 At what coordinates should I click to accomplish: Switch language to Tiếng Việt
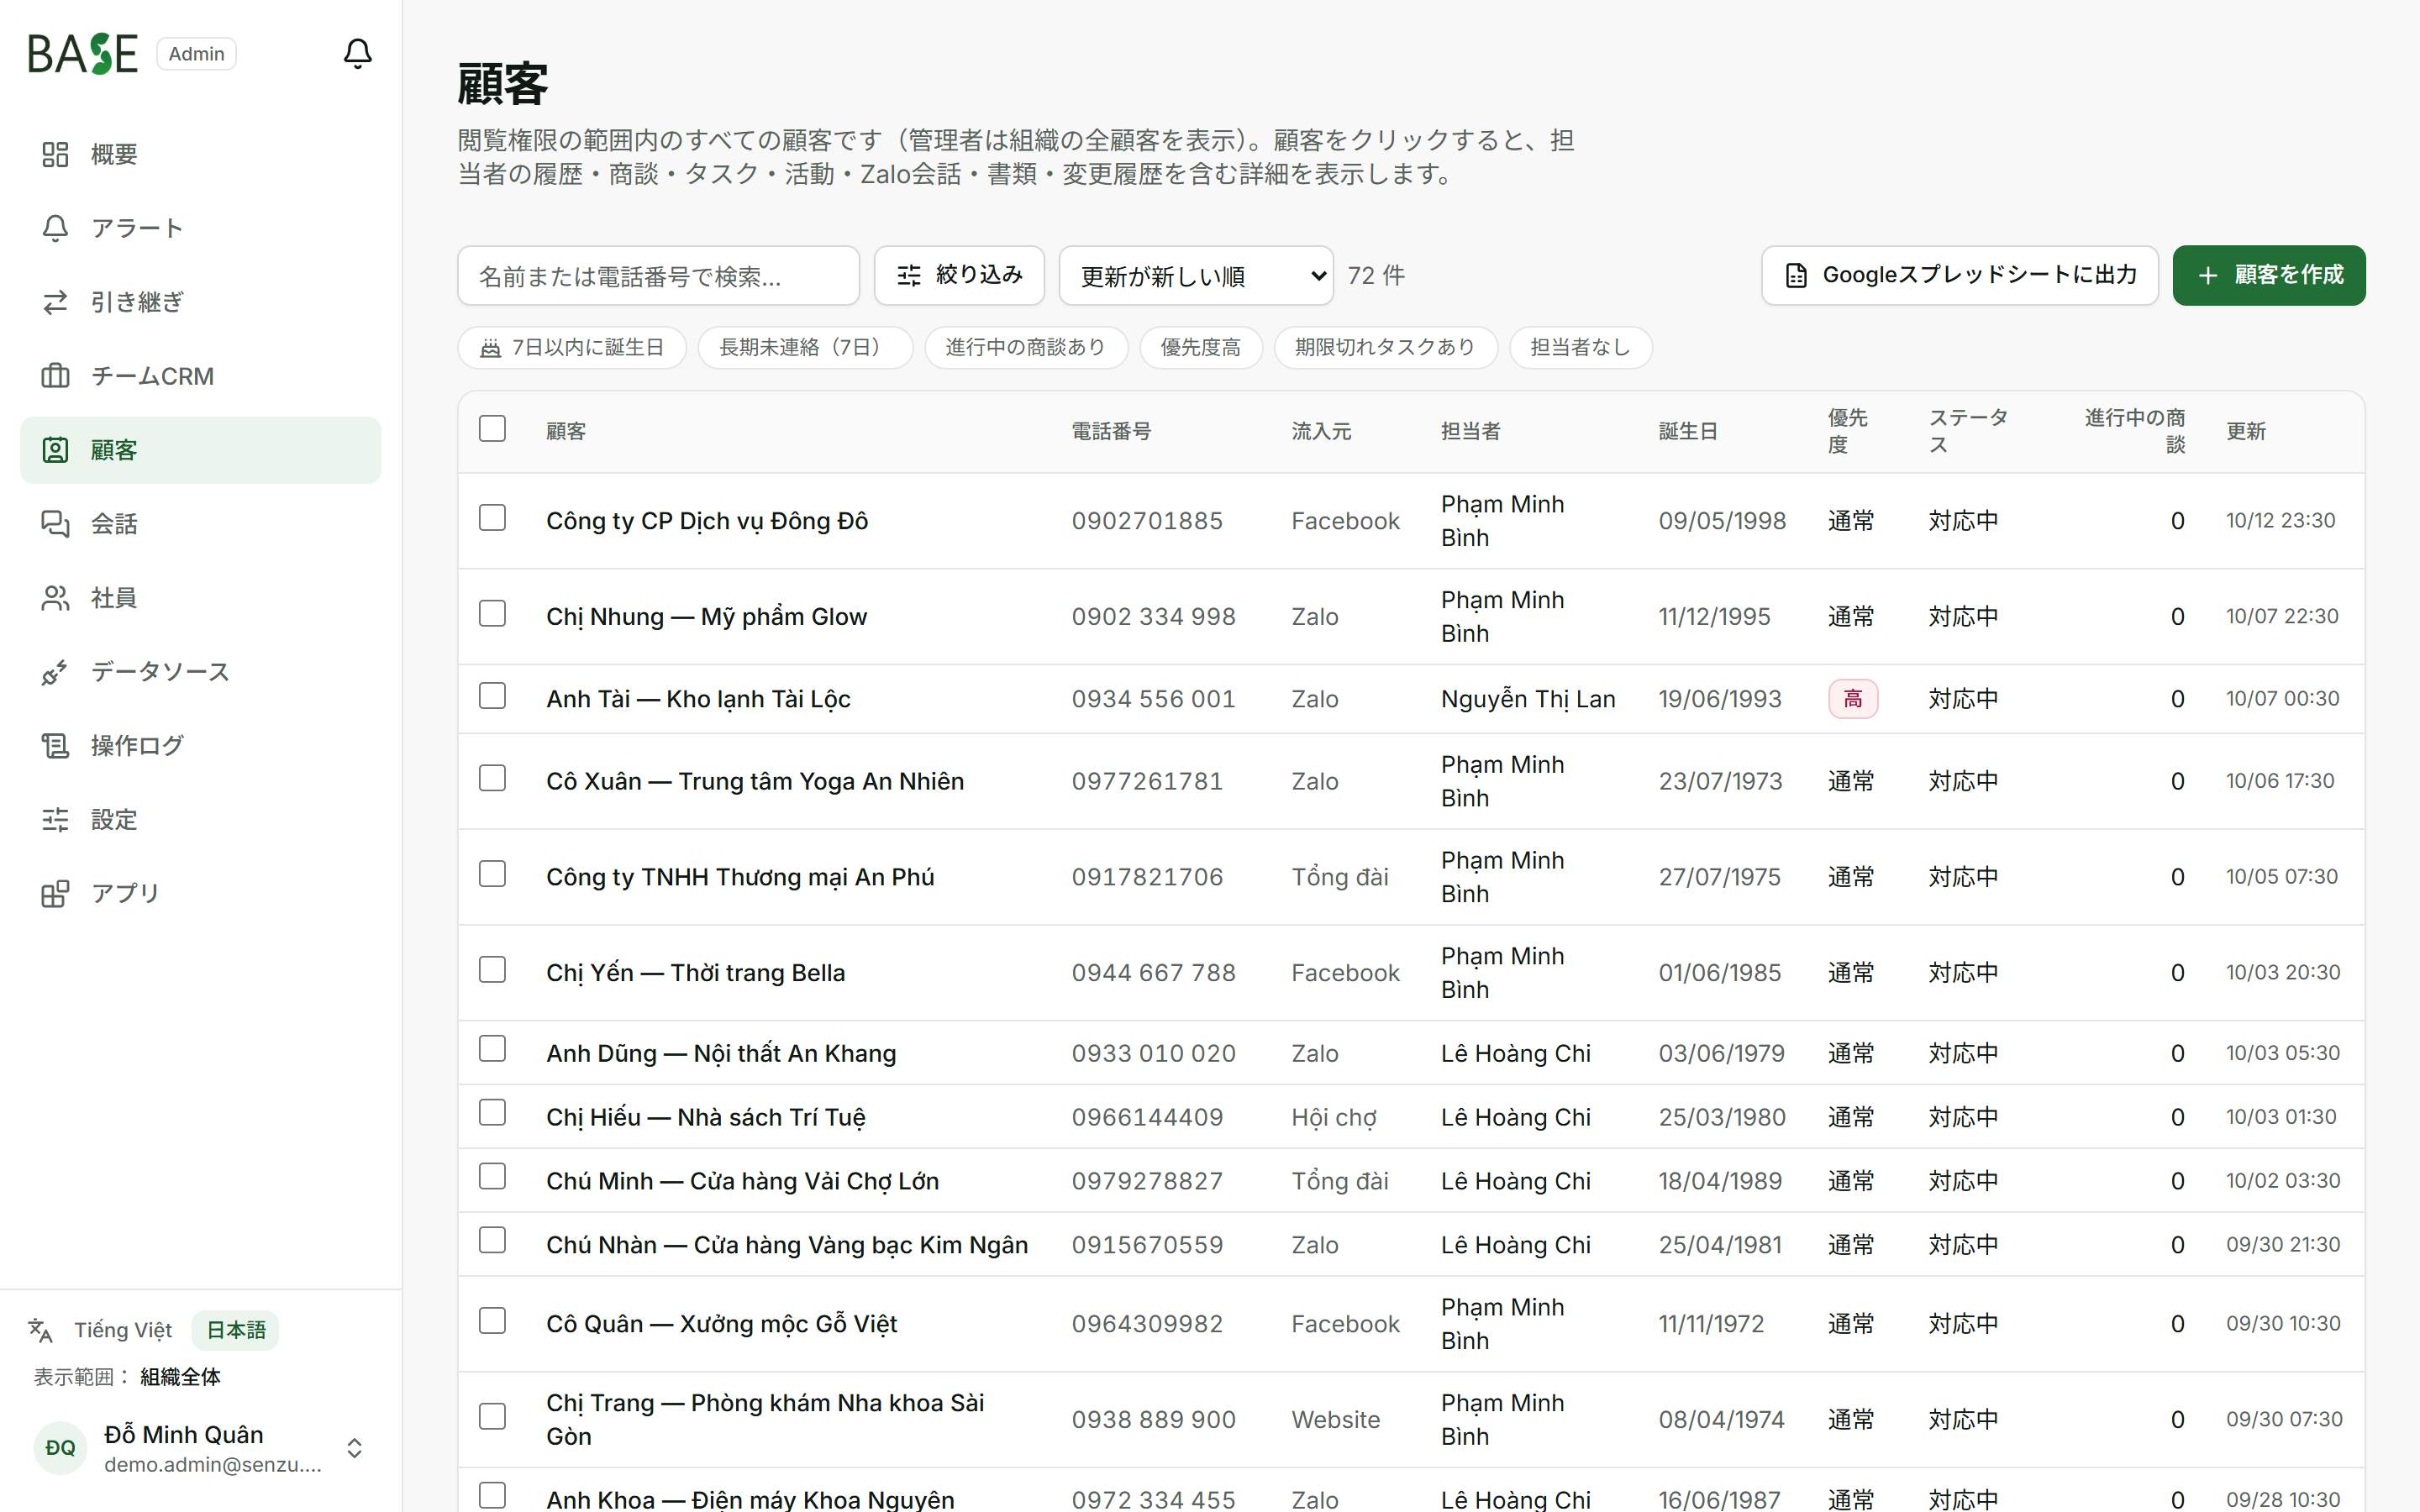click(123, 1330)
